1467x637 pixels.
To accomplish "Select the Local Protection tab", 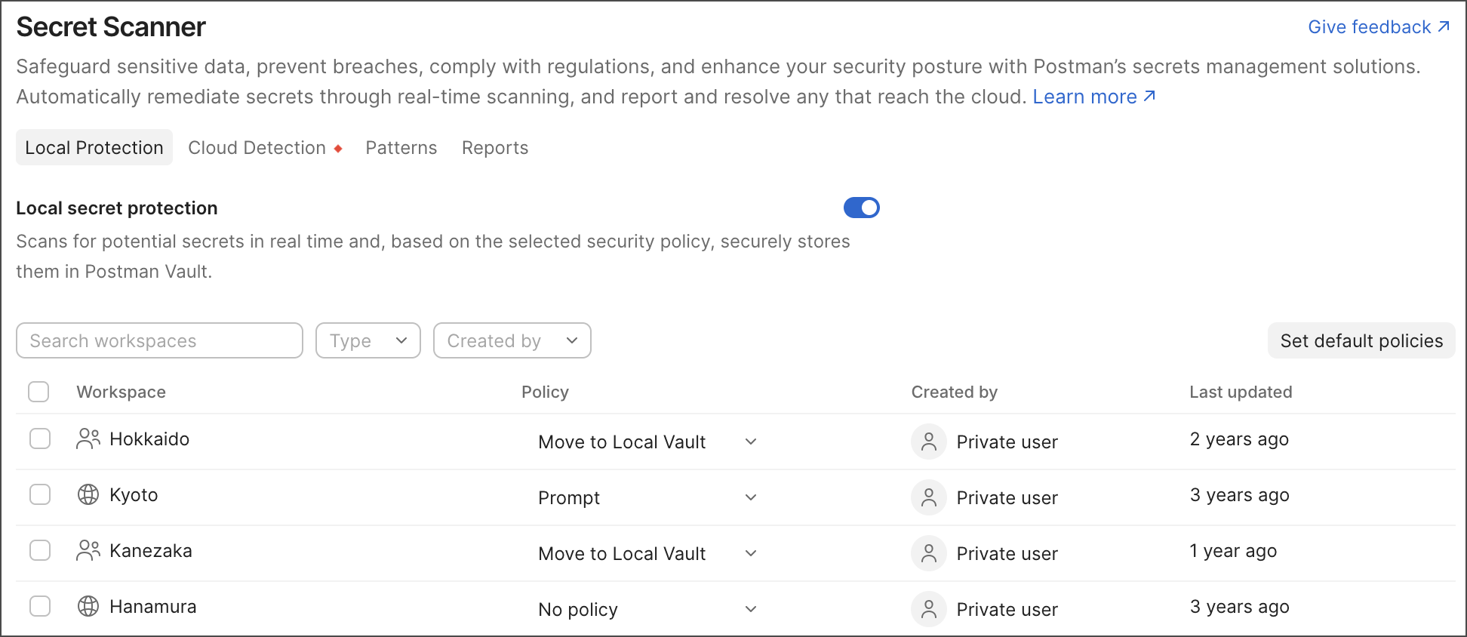I will point(94,147).
